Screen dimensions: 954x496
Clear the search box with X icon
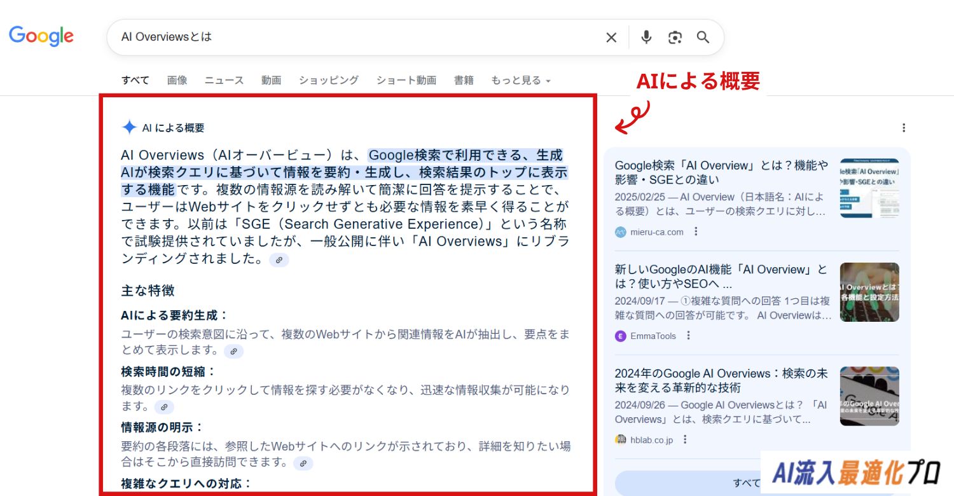click(x=611, y=38)
